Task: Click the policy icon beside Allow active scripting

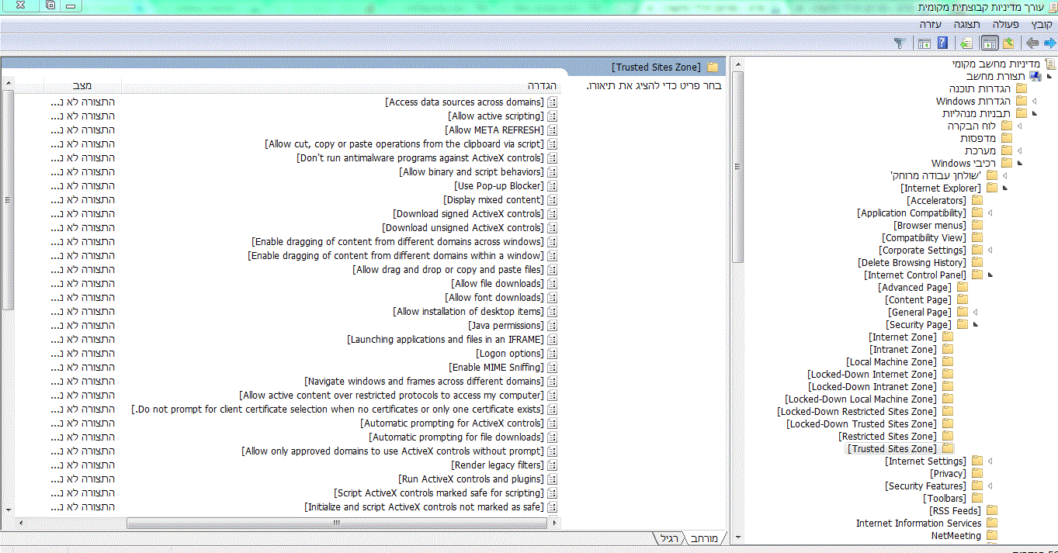Action: [553, 116]
